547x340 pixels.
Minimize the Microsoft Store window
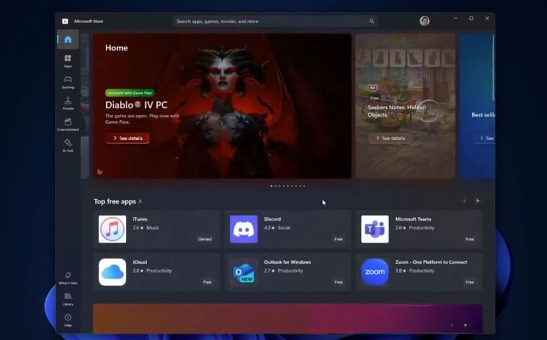[x=456, y=18]
